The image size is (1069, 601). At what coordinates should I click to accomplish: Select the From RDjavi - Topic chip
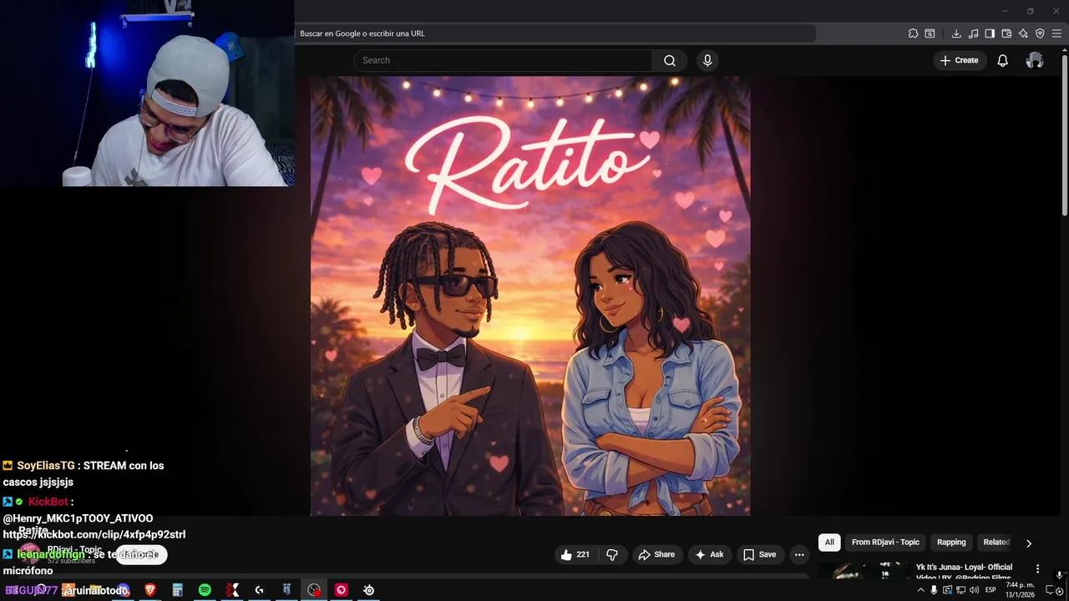pyautogui.click(x=885, y=542)
